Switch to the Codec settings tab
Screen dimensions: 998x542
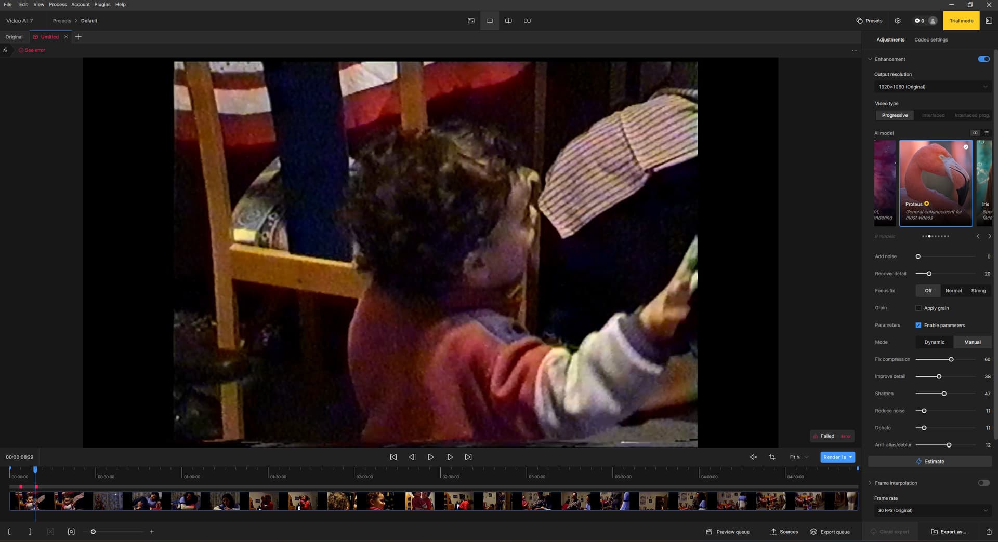931,39
